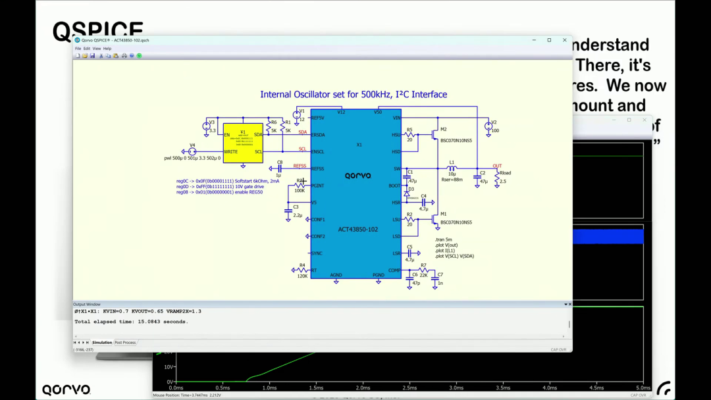Click the red REFSS net label
This screenshot has width=711, height=400.
coord(300,166)
